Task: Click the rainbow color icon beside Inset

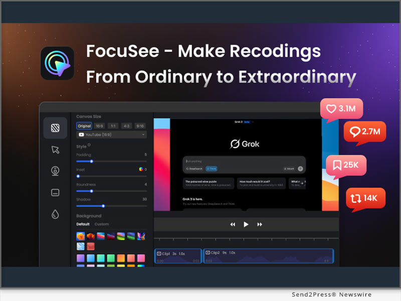Action: coord(140,170)
